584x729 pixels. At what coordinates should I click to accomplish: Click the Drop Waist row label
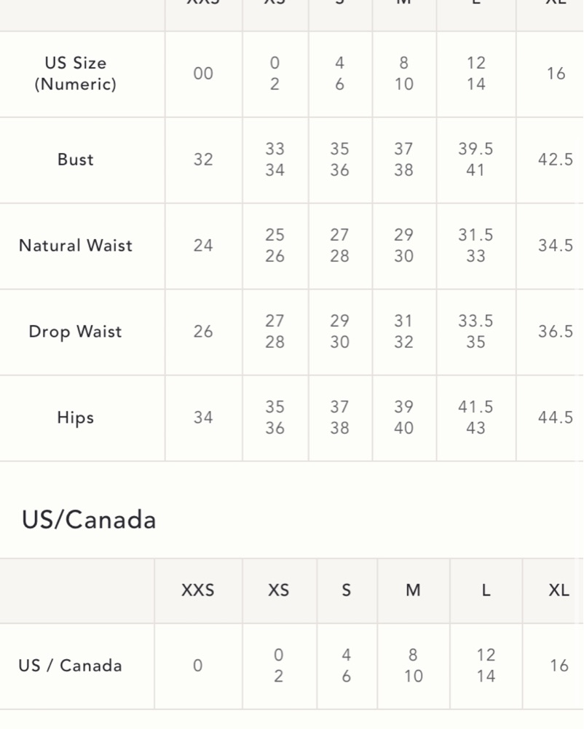tap(76, 332)
